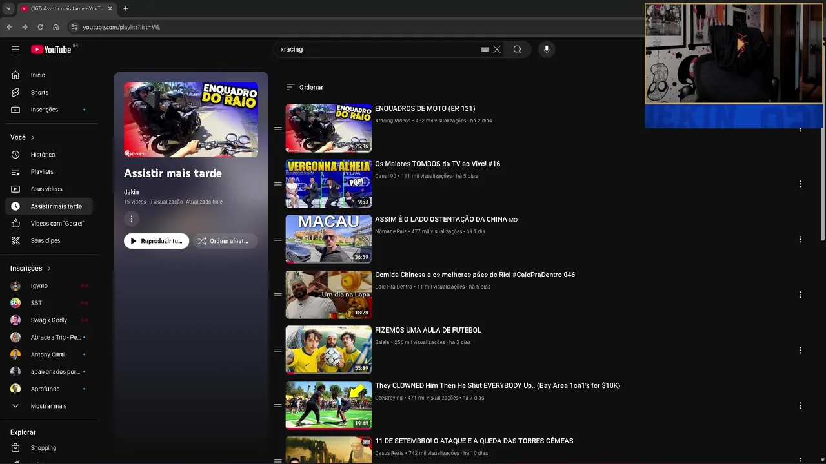Grab drag handle for Comida Chinesa video
Viewport: 826px width, 464px height.
pos(277,295)
